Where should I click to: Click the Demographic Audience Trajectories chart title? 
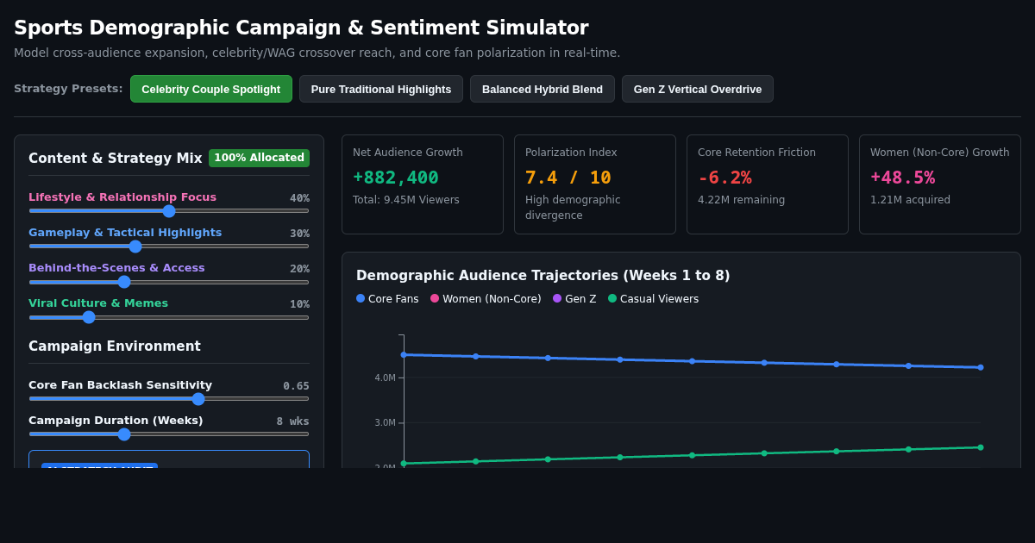[x=543, y=276]
